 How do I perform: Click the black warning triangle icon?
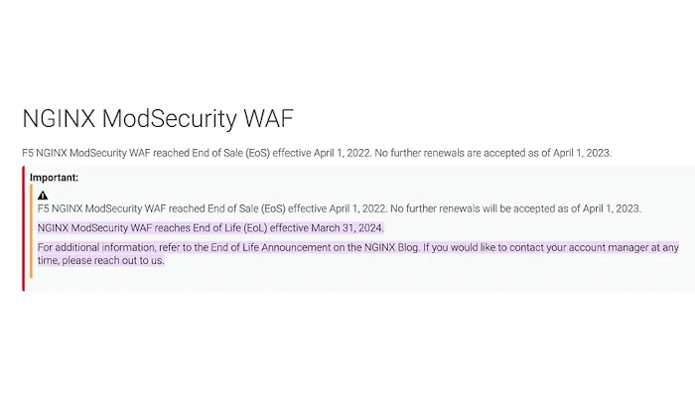(x=43, y=196)
